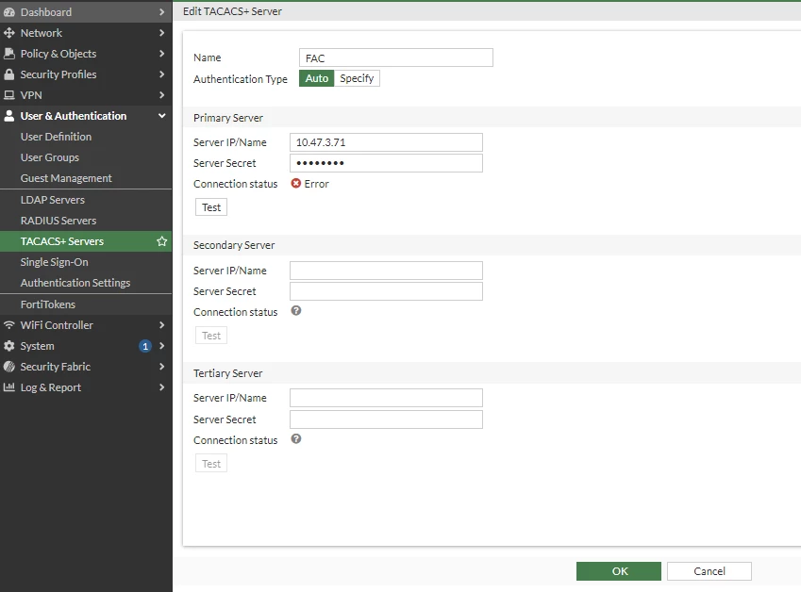Screen dimensions: 801x592
Task: Cancel editing the TACACS+ server
Action: tap(709, 571)
